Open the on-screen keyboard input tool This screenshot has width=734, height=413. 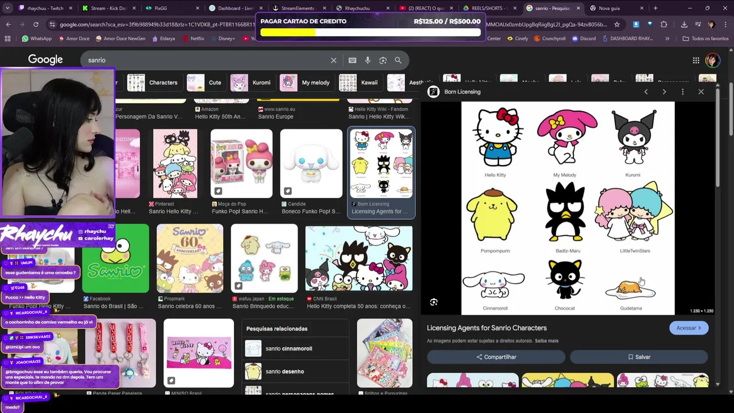click(352, 60)
